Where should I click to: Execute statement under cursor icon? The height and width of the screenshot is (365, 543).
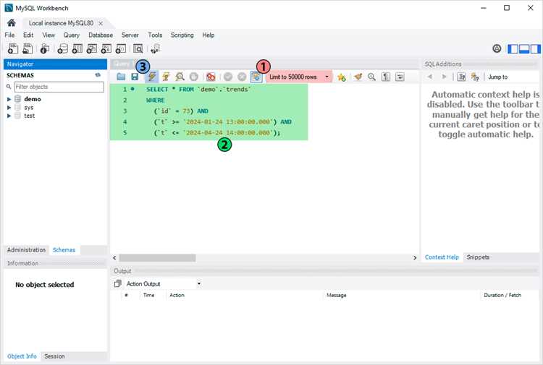pos(166,77)
